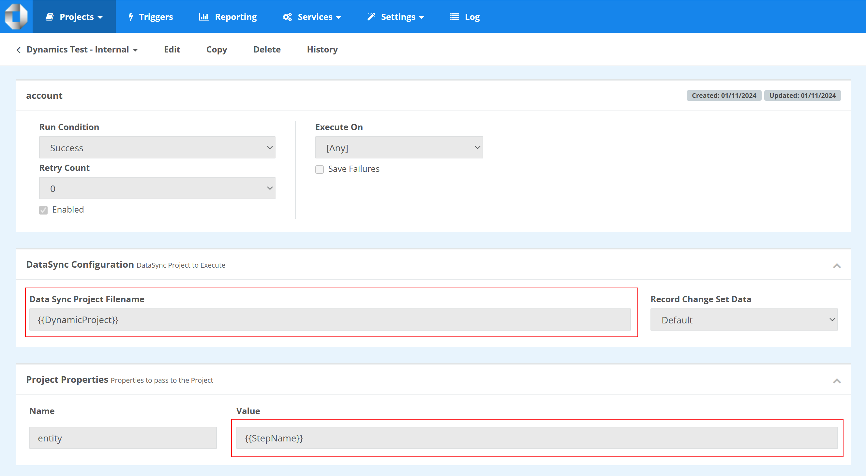Click the account step title
866x476 pixels.
[x=44, y=96]
